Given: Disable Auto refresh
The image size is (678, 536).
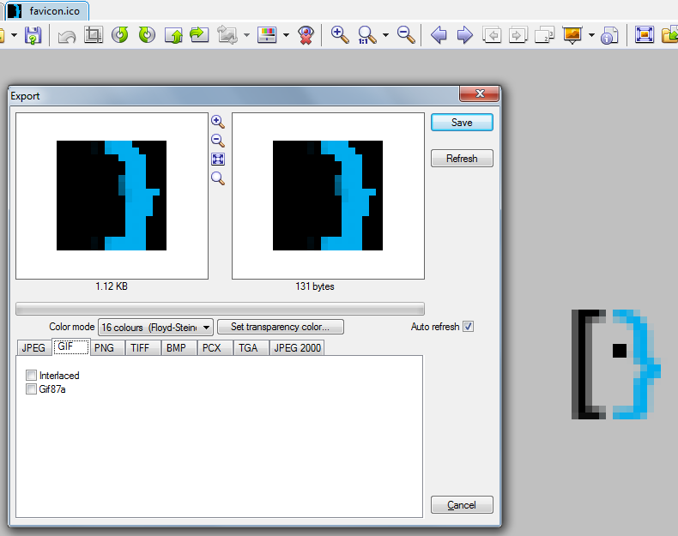Looking at the screenshot, I should pyautogui.click(x=468, y=327).
